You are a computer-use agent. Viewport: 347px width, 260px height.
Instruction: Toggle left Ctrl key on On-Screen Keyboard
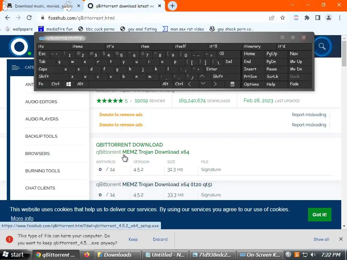55,84
